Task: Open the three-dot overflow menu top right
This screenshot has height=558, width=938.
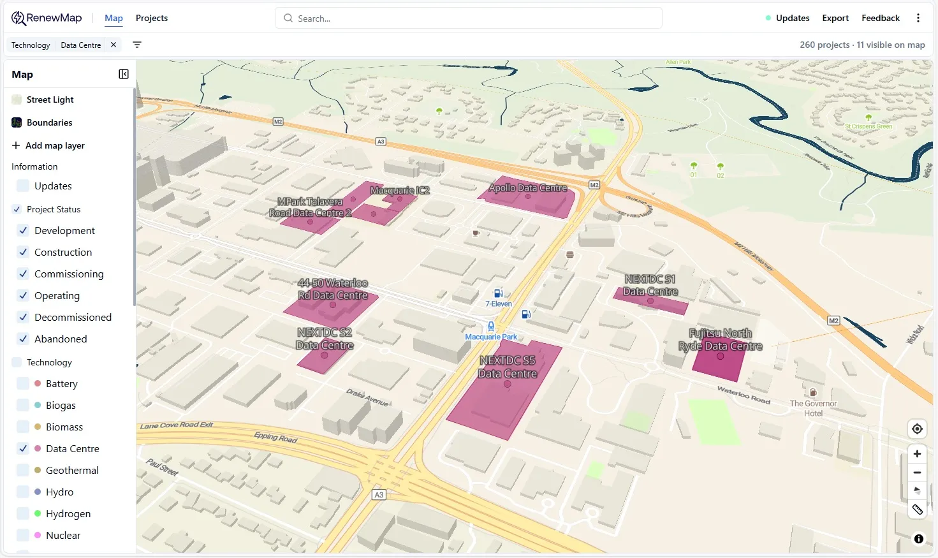Action: click(x=918, y=17)
